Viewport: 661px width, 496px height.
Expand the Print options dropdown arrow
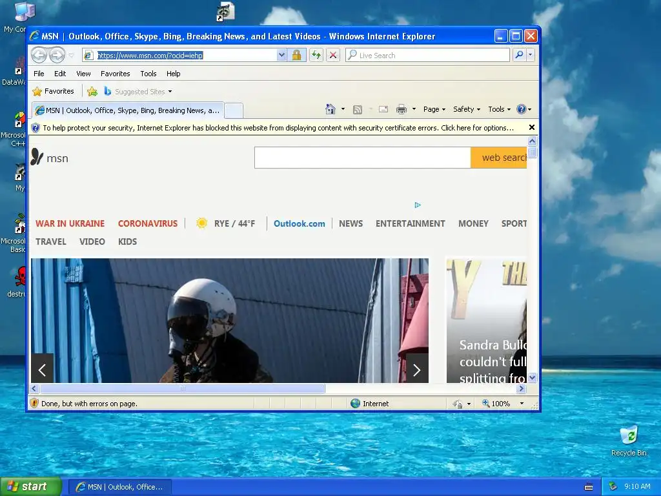click(x=414, y=109)
